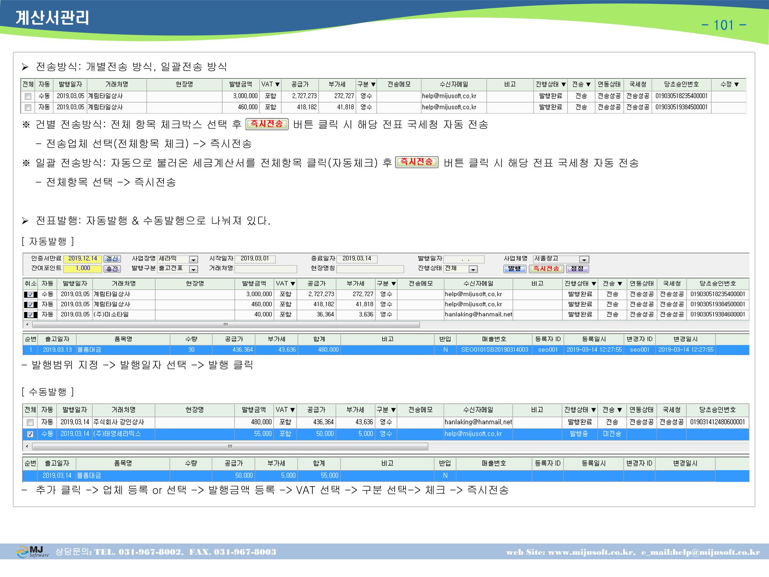
Task: Click the 갱신 button beside 인증서만료
Action: point(112,259)
